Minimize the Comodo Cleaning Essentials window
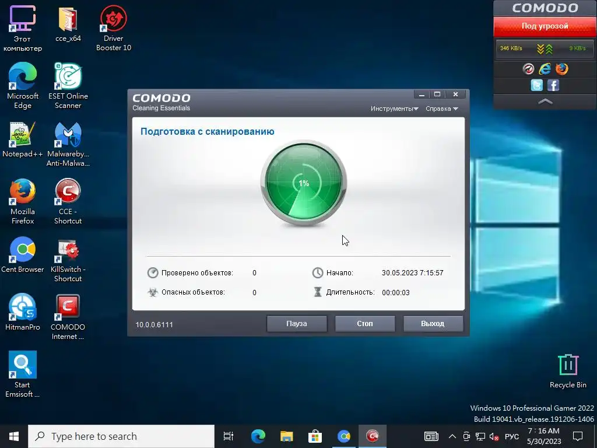597x448 pixels. [x=422, y=94]
